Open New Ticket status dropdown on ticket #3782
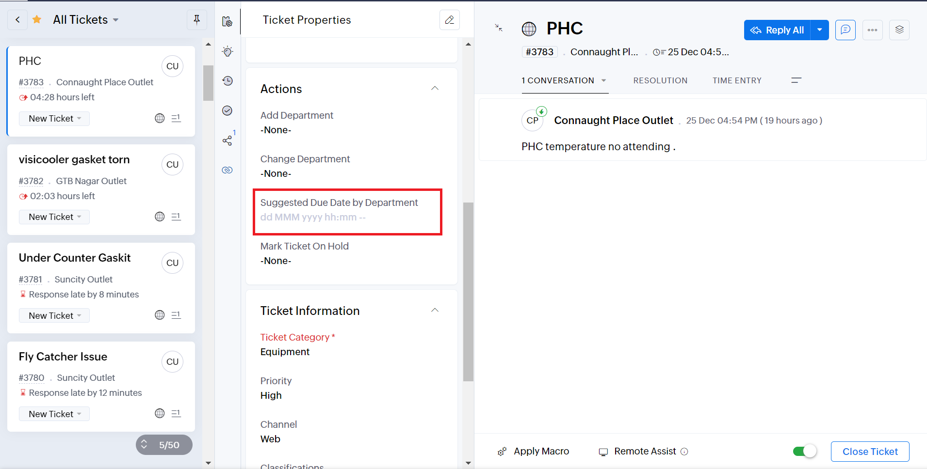The height and width of the screenshot is (469, 927). point(54,217)
